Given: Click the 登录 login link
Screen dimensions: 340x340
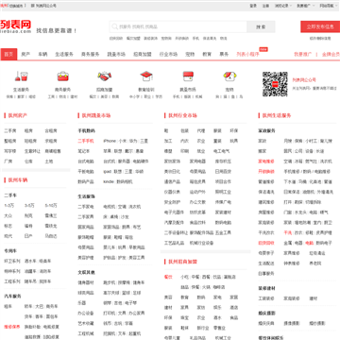Looking at the screenshot, I should [253, 6].
